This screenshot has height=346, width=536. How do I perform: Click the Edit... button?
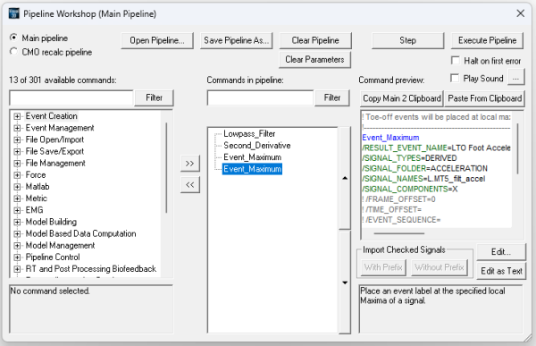tap(501, 252)
